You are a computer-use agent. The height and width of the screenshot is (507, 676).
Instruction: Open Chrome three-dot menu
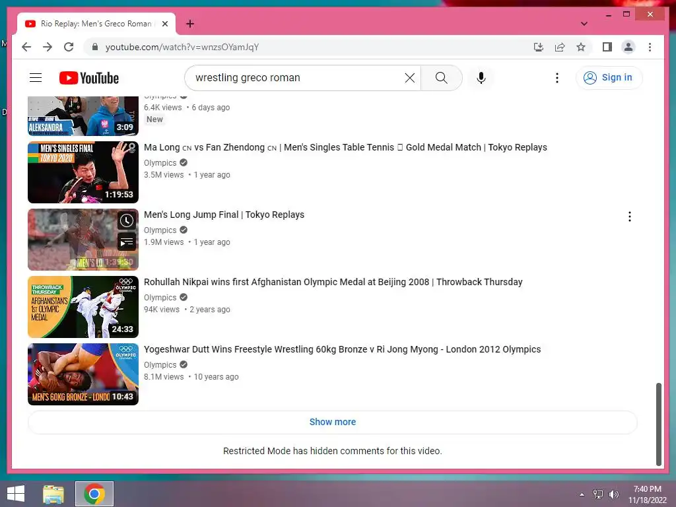click(x=650, y=47)
